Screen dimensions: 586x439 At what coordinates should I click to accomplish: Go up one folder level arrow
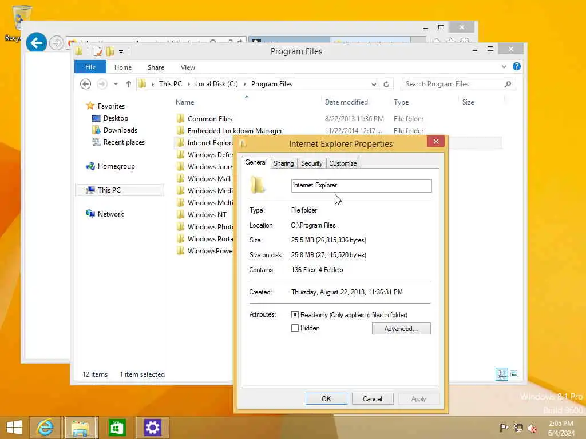tap(129, 84)
